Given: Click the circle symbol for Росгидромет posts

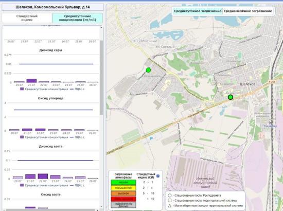Looking at the screenshot, I should coord(170,196).
